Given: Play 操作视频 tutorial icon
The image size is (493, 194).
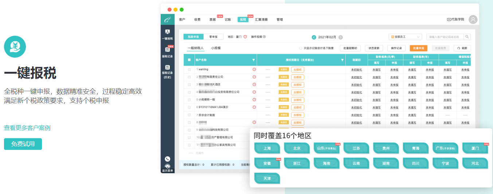Looking at the screenshot, I should tap(265, 36).
